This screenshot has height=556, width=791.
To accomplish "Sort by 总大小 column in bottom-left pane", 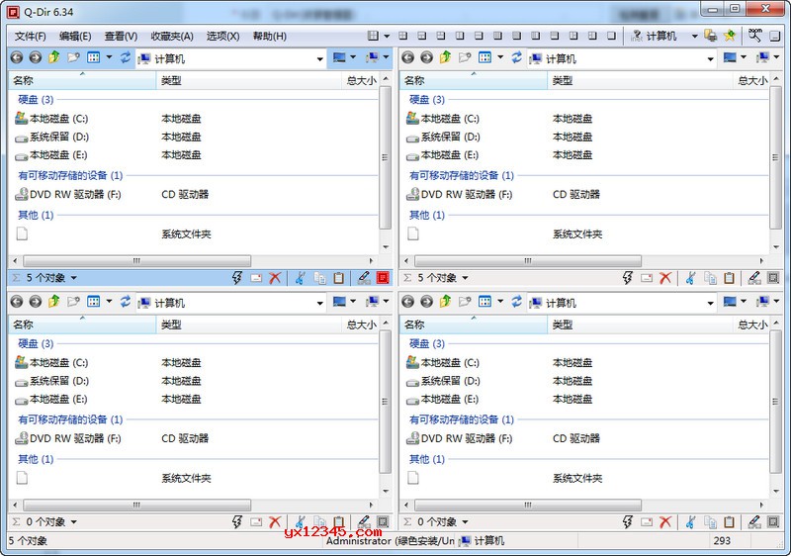I will tap(360, 324).
